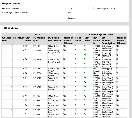Select 900G03-0202 in ControlEdge rack 1 slot 1
Image resolution: width=132 pixels, height=118 pixels.
[97, 47]
